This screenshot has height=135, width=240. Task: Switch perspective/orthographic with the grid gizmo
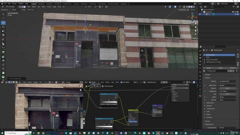195,34
